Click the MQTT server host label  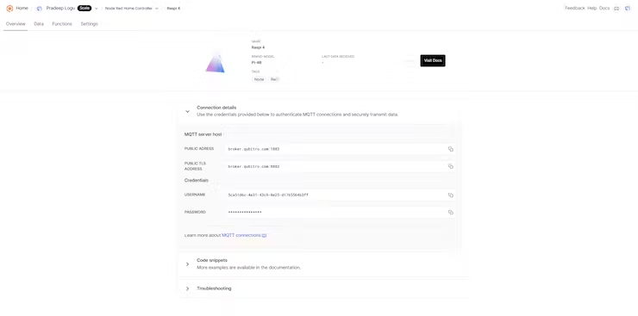tap(203, 134)
